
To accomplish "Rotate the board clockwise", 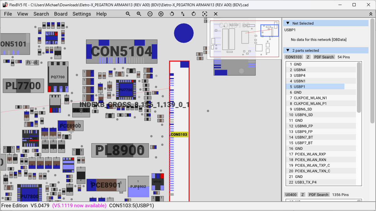I will coord(194,14).
